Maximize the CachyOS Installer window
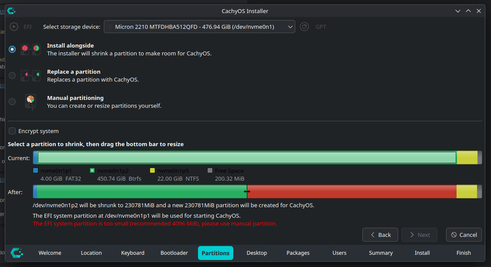491x267 pixels. 468,11
